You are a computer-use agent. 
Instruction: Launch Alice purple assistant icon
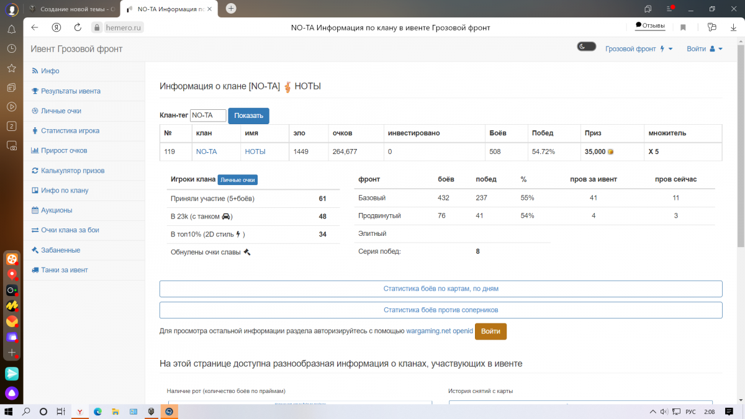pyautogui.click(x=12, y=393)
